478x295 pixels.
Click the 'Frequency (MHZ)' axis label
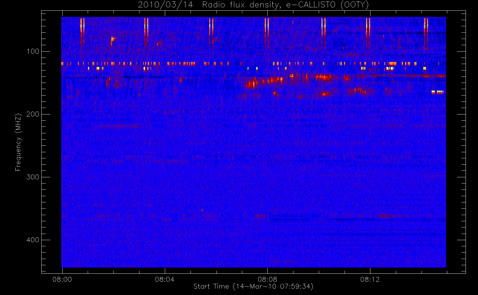[x=18, y=142]
